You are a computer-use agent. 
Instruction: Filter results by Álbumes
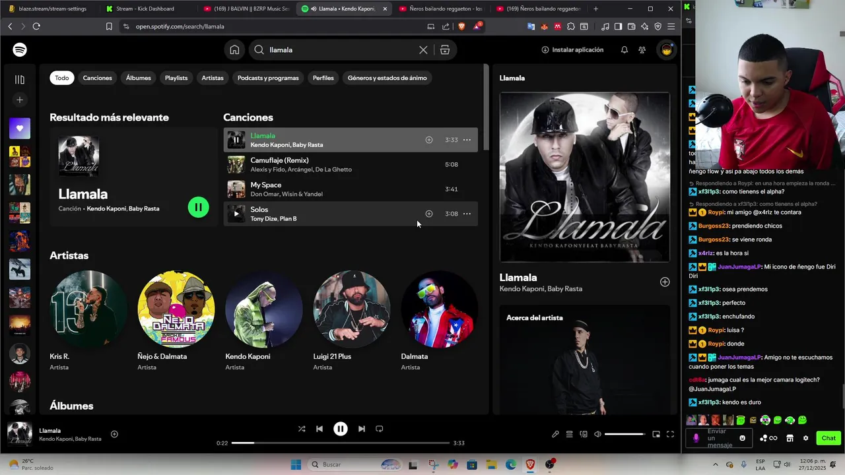tap(139, 78)
